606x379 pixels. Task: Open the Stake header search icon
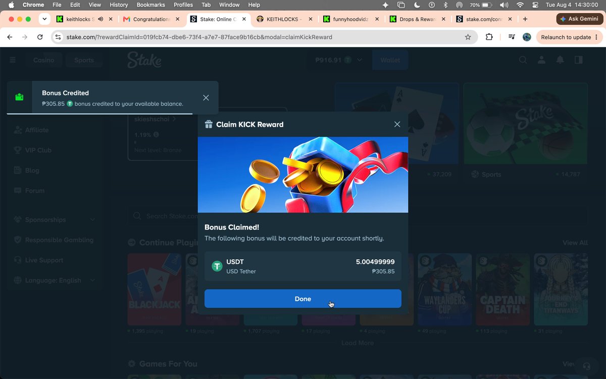(x=523, y=60)
